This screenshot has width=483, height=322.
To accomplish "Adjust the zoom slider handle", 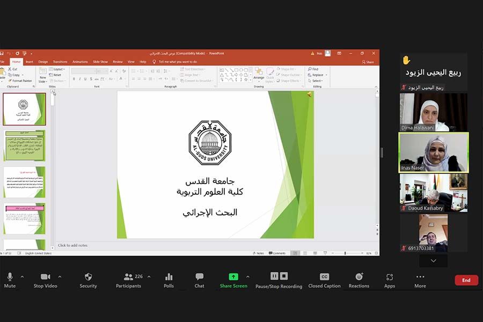I will [x=345, y=253].
